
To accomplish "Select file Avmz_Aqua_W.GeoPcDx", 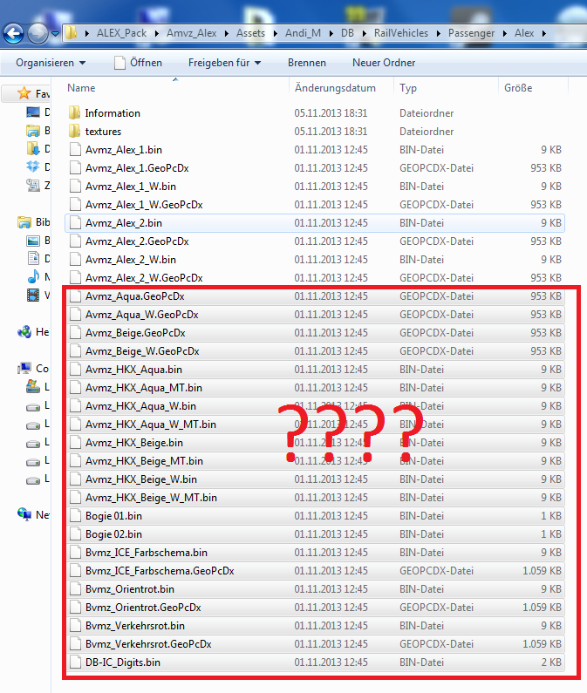I will (315, 314).
